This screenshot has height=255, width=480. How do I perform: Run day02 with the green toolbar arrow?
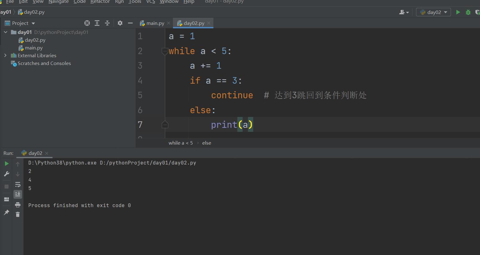458,12
